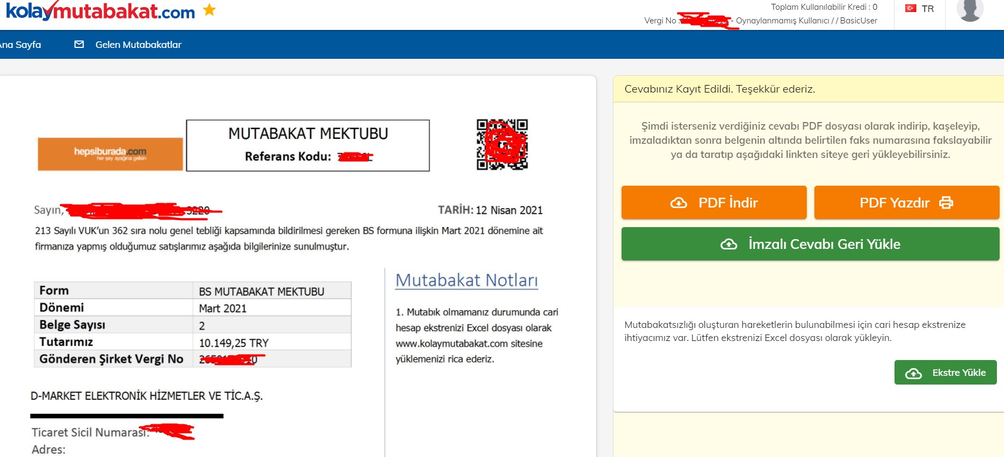Click Toplam Kullanılabilir Kredi : 0 text

824,7
